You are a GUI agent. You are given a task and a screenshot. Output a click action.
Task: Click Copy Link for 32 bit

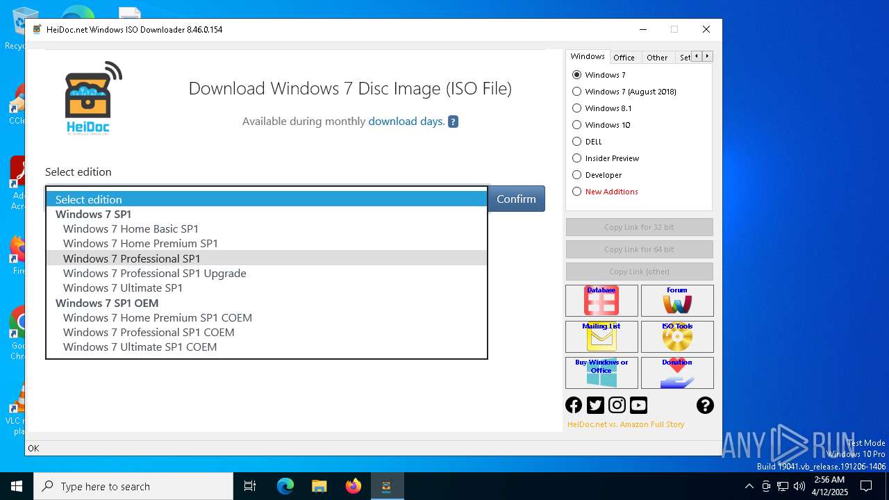click(x=639, y=227)
